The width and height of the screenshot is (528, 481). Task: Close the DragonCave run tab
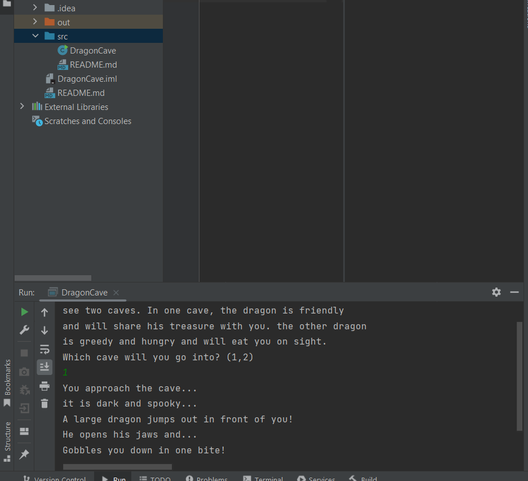click(x=116, y=293)
